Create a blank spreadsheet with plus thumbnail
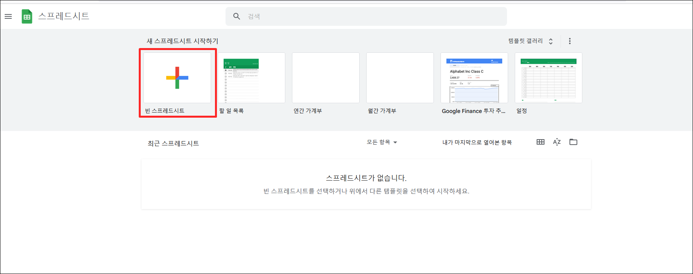Screen dimensions: 693x274 tap(177, 78)
